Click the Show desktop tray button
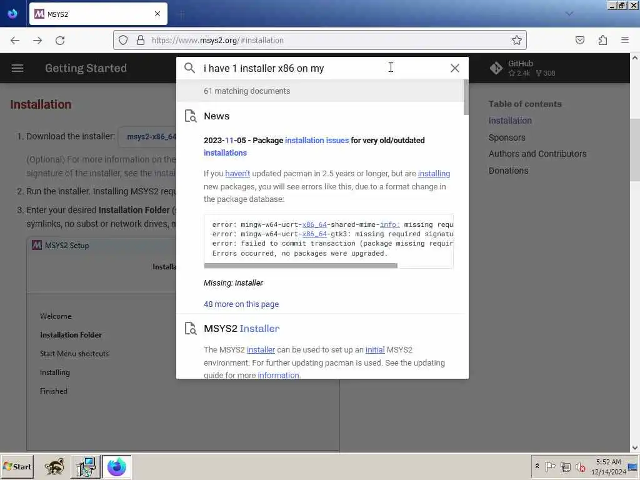Screen dimensions: 640x480 633,466
